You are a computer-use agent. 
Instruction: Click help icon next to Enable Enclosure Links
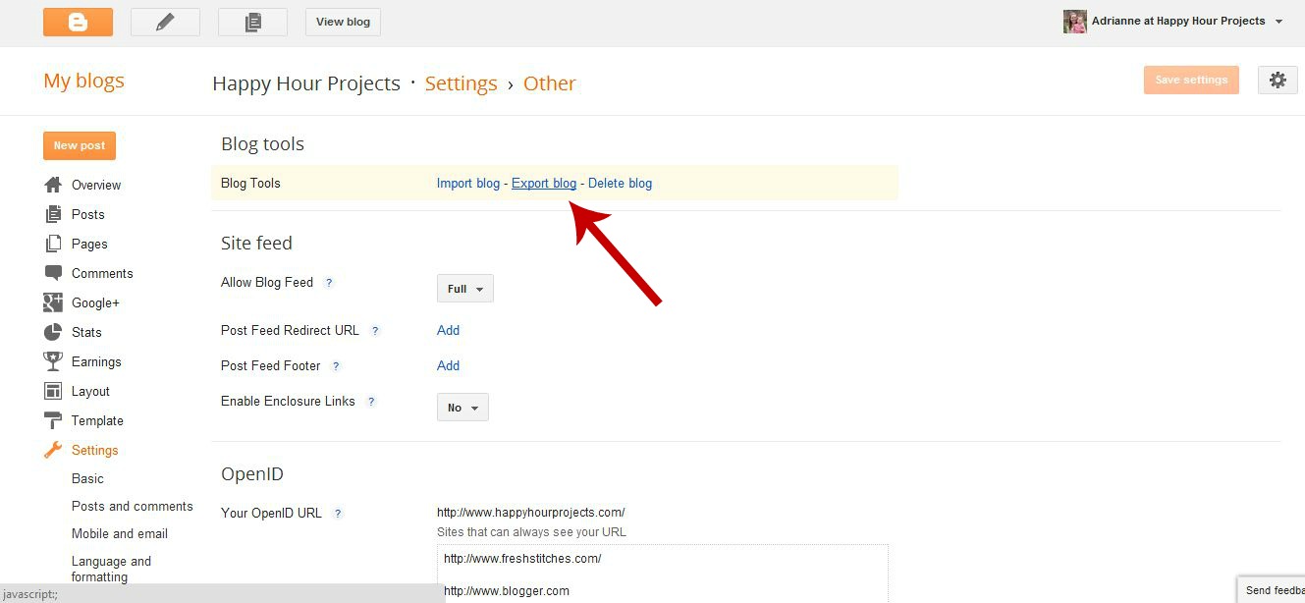371,402
